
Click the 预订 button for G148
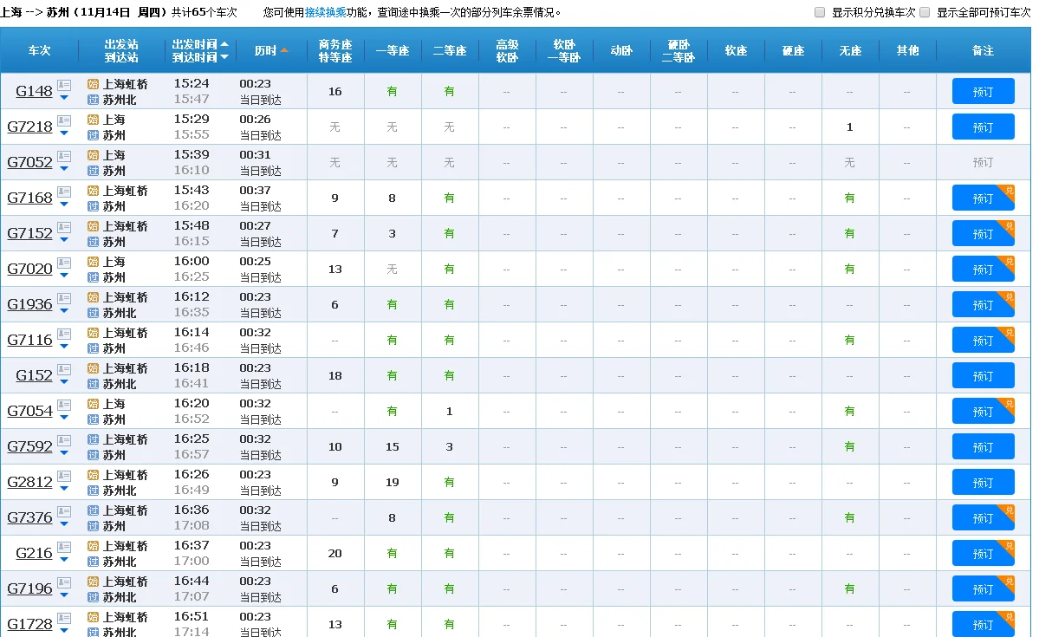(x=983, y=90)
